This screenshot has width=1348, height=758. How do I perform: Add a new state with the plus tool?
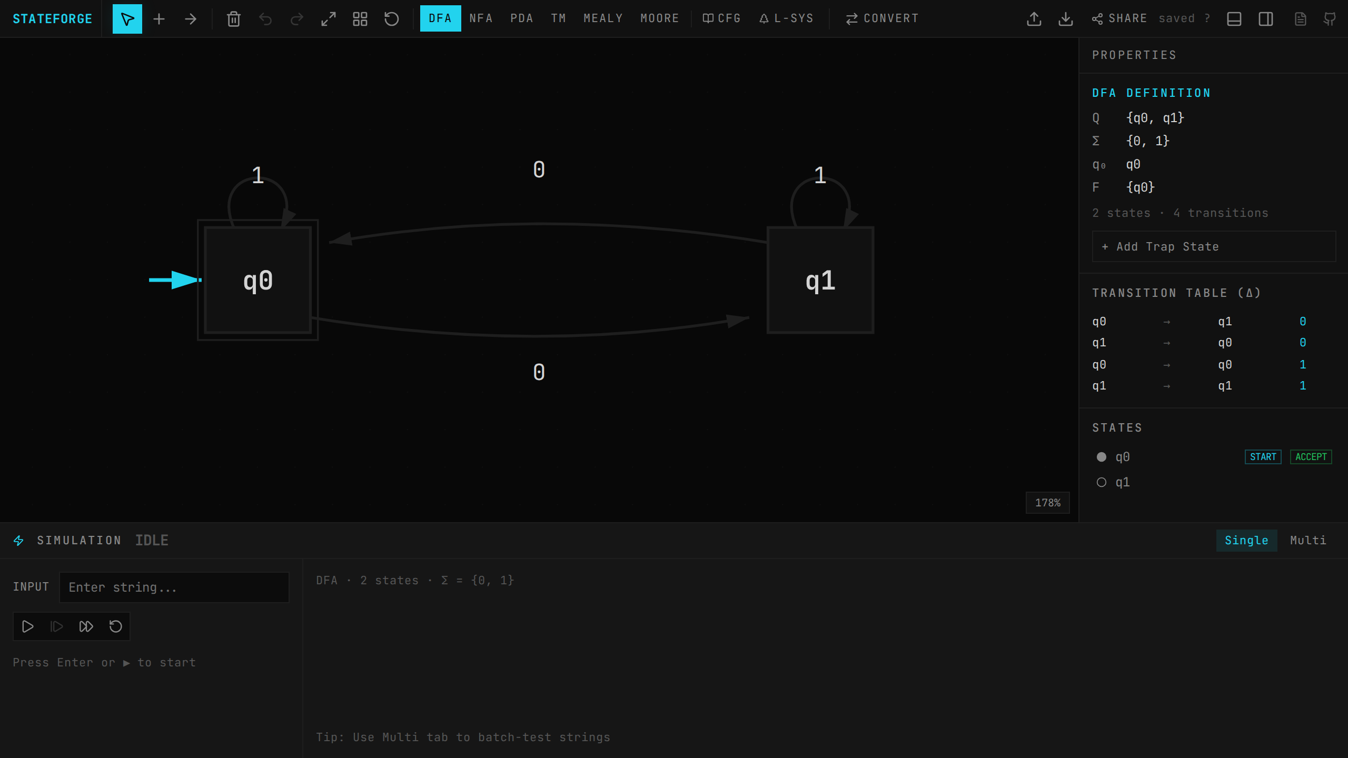pos(158,18)
